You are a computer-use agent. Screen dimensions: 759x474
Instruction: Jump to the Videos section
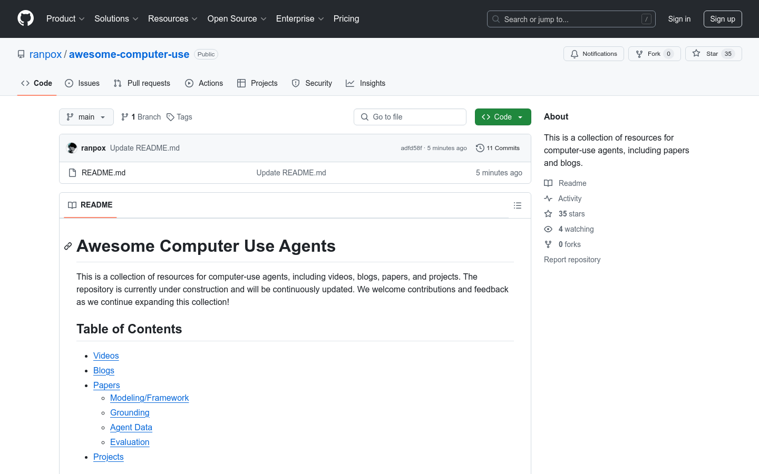pos(106,356)
